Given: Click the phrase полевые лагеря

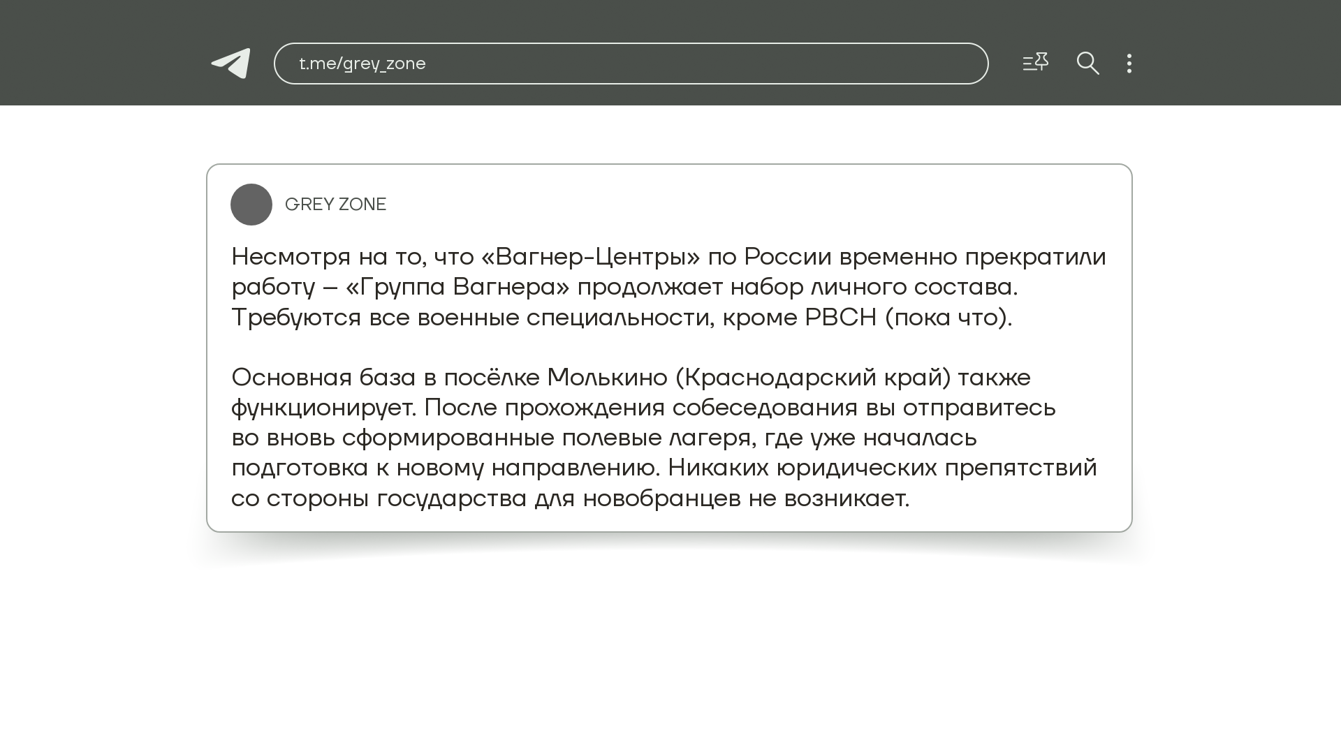Looking at the screenshot, I should [656, 438].
